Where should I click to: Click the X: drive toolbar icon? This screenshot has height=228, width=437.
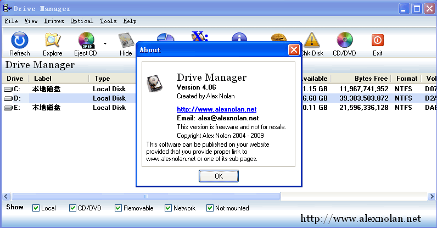tap(199, 36)
